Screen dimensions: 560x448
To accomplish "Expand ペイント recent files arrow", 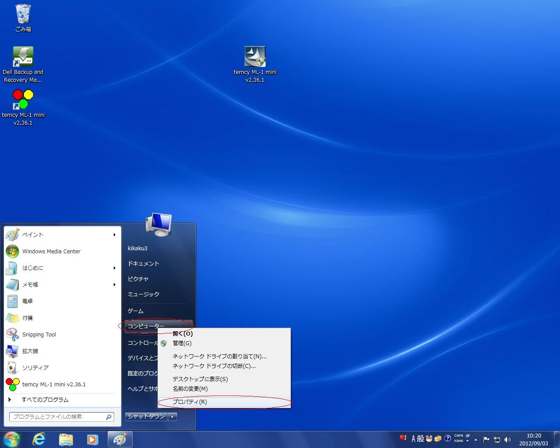I will click(x=115, y=234).
